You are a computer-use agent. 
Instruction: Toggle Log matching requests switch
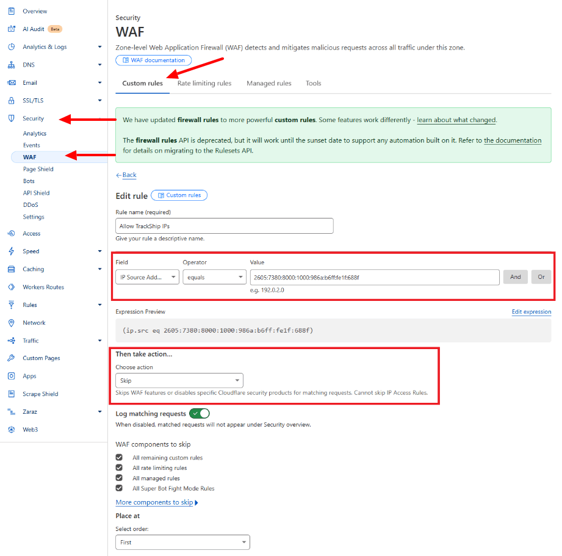[x=200, y=413]
